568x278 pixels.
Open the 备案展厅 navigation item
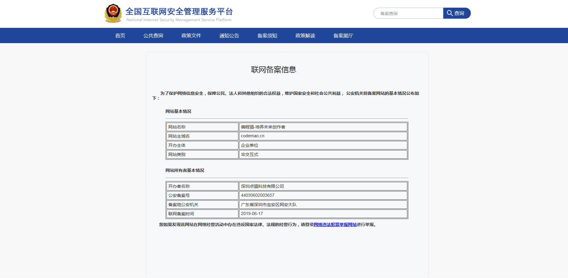tap(343, 35)
